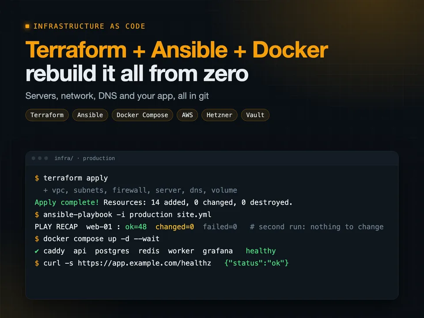Click the green "Apply complete!" text

(67, 202)
